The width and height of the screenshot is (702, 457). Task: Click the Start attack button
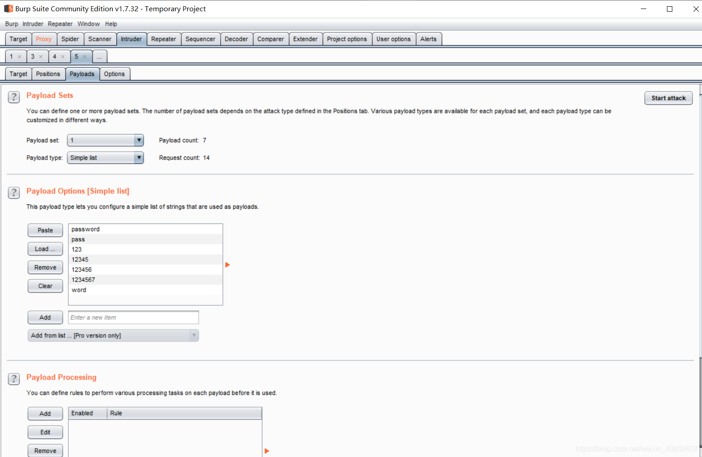(669, 98)
